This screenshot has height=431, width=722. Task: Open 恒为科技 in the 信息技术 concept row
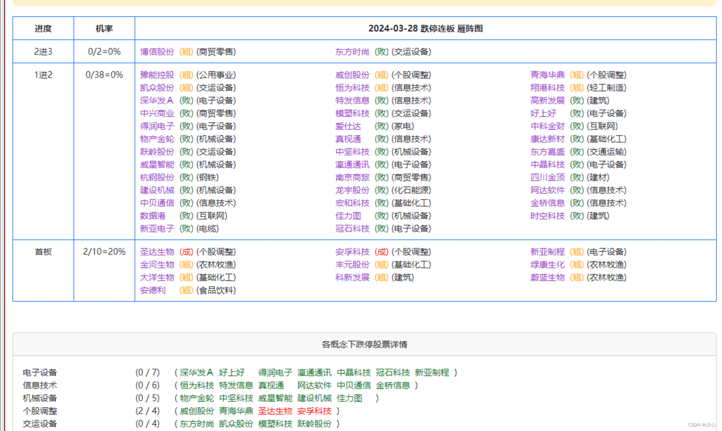click(x=197, y=385)
